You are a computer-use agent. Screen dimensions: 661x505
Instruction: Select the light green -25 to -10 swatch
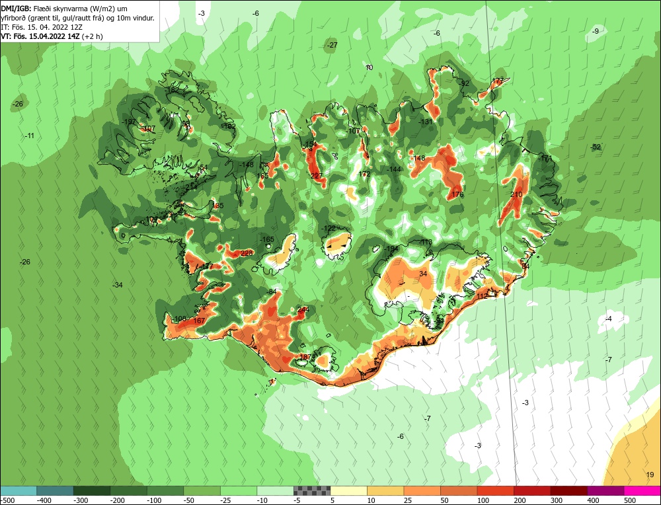coord(239,490)
